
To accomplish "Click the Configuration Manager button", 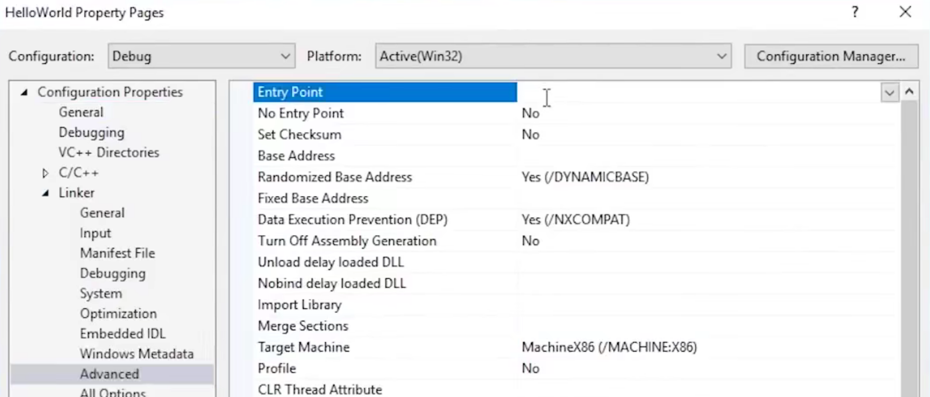I will point(831,56).
